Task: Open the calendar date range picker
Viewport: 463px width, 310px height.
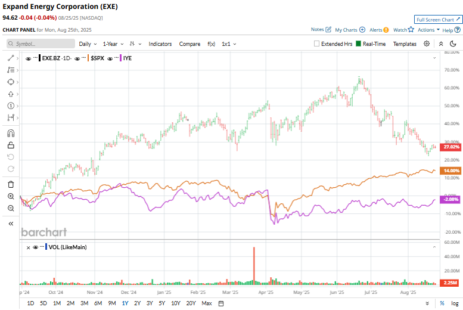Action: 221,303
